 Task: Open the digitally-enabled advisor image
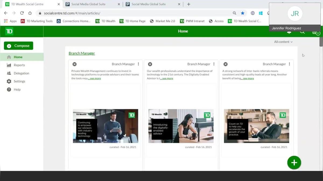[x=181, y=126]
